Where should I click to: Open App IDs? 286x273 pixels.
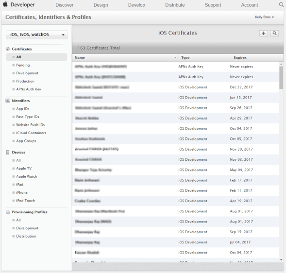pos(23,109)
